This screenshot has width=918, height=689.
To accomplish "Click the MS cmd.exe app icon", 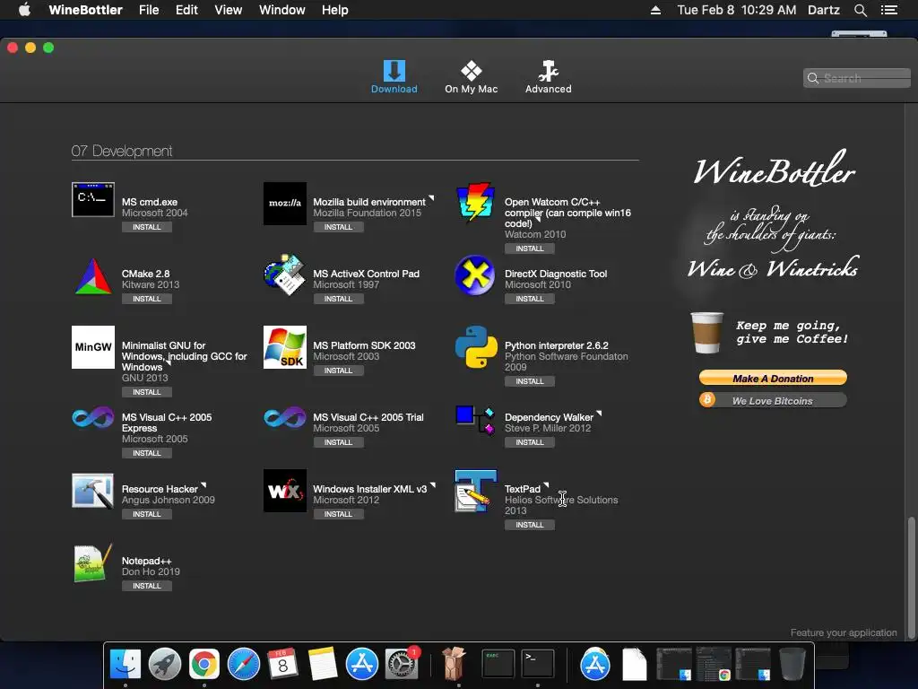I will point(93,200).
